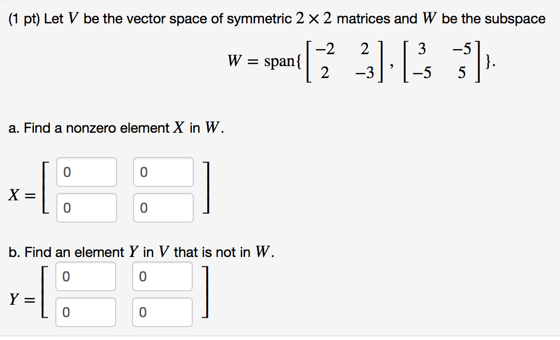Click the top-right entry field of matrix X
560x340 pixels.
[163, 172]
